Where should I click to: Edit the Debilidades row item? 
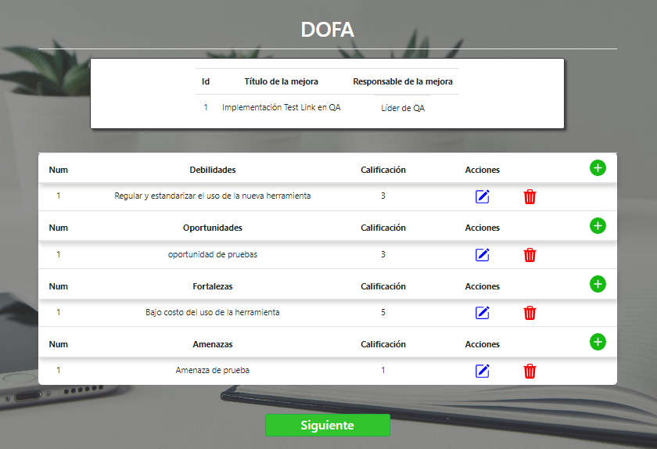click(483, 196)
